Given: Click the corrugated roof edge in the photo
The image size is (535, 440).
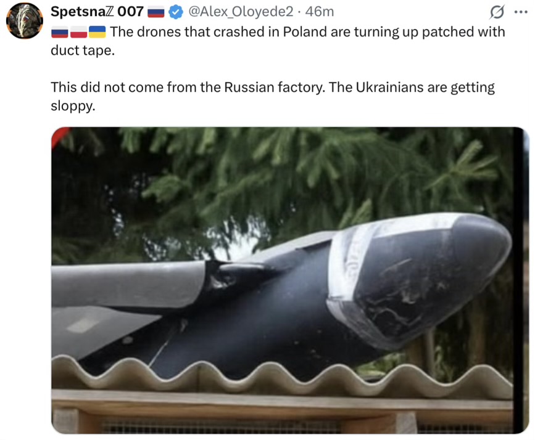Looking at the screenshot, I should click(282, 375).
